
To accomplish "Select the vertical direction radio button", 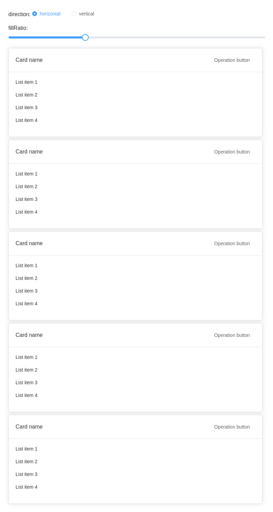I will click(74, 14).
